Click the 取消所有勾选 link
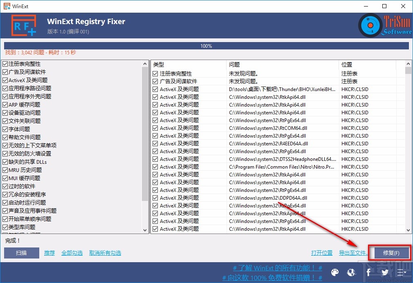 [105, 253]
